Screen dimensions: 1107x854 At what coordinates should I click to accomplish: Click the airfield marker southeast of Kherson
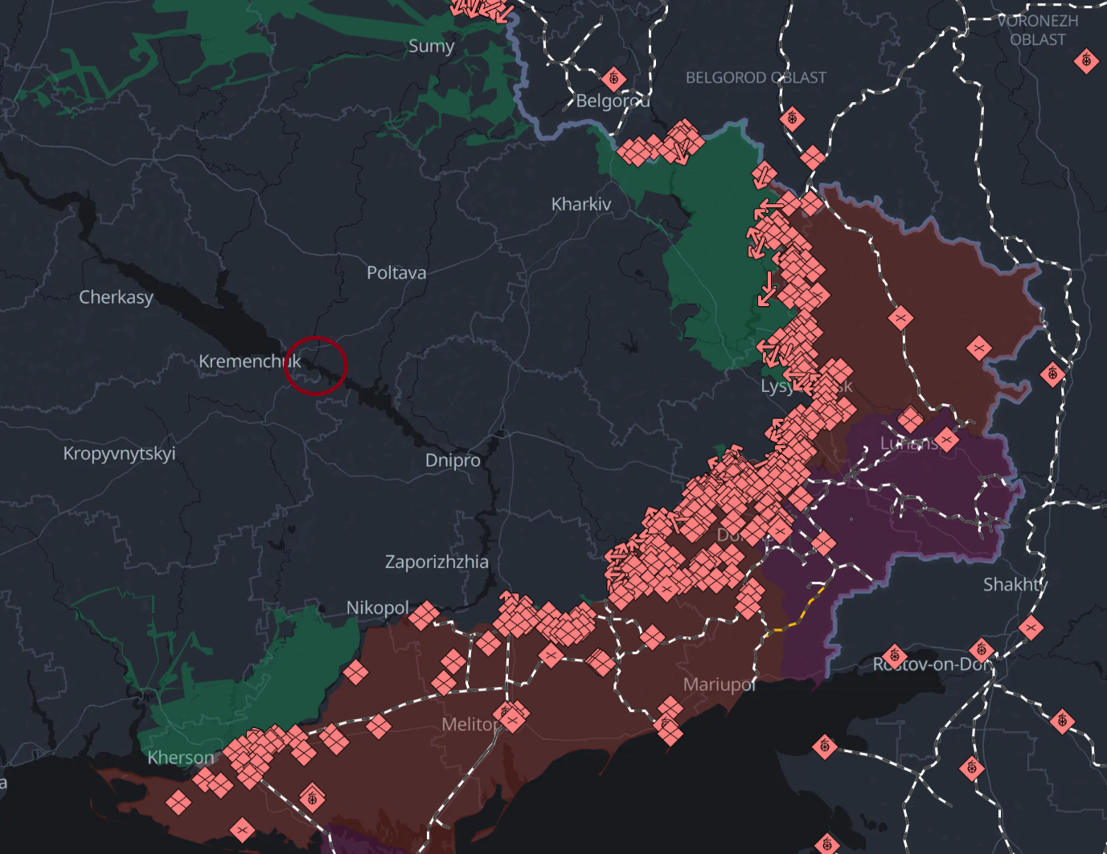(x=312, y=798)
